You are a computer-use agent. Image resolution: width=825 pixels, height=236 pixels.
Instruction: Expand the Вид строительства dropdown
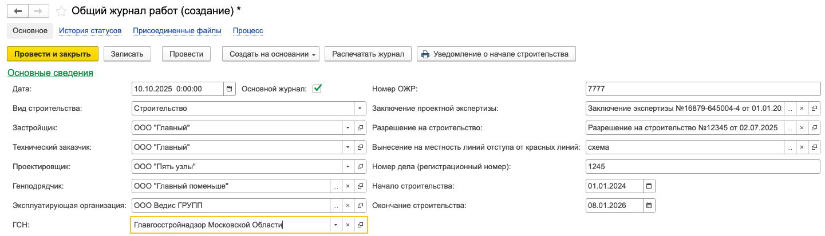(x=360, y=109)
